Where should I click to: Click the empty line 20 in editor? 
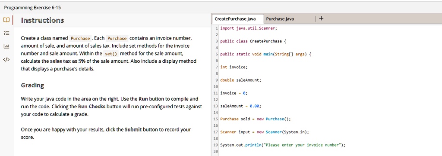330,152
